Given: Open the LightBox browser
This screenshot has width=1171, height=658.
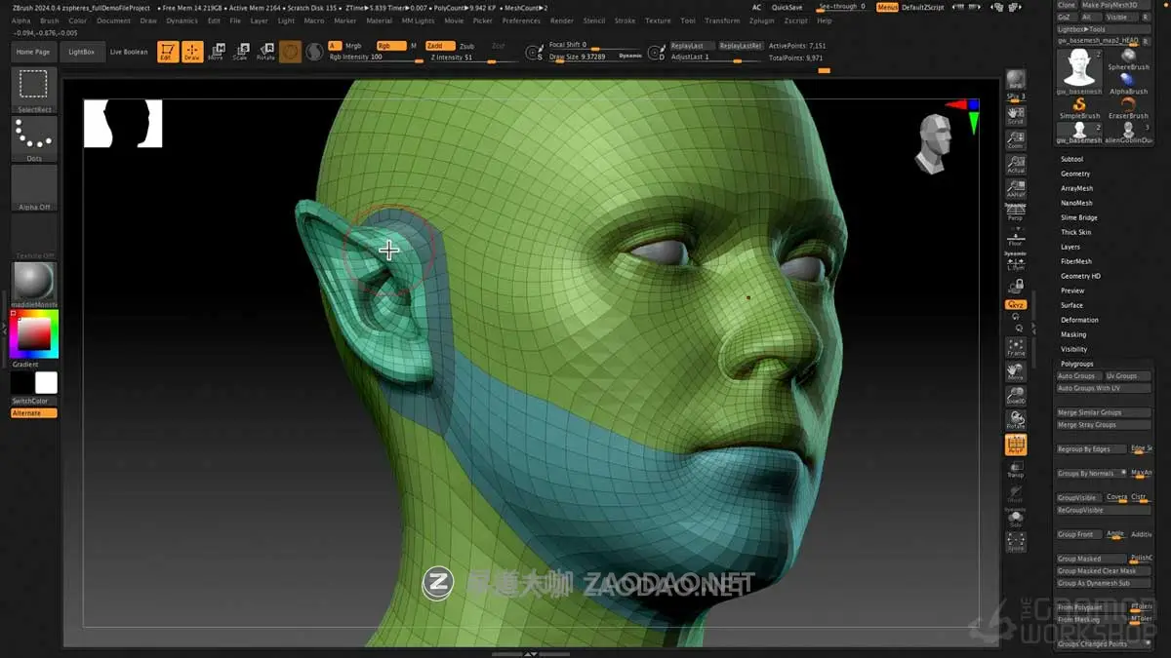Looking at the screenshot, I should (x=82, y=52).
